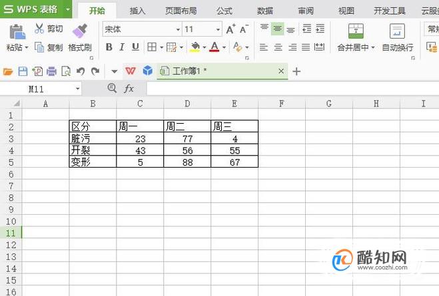The width and height of the screenshot is (439, 296).
Task: Open the Name Box dropdown arrow
Action: (77, 89)
